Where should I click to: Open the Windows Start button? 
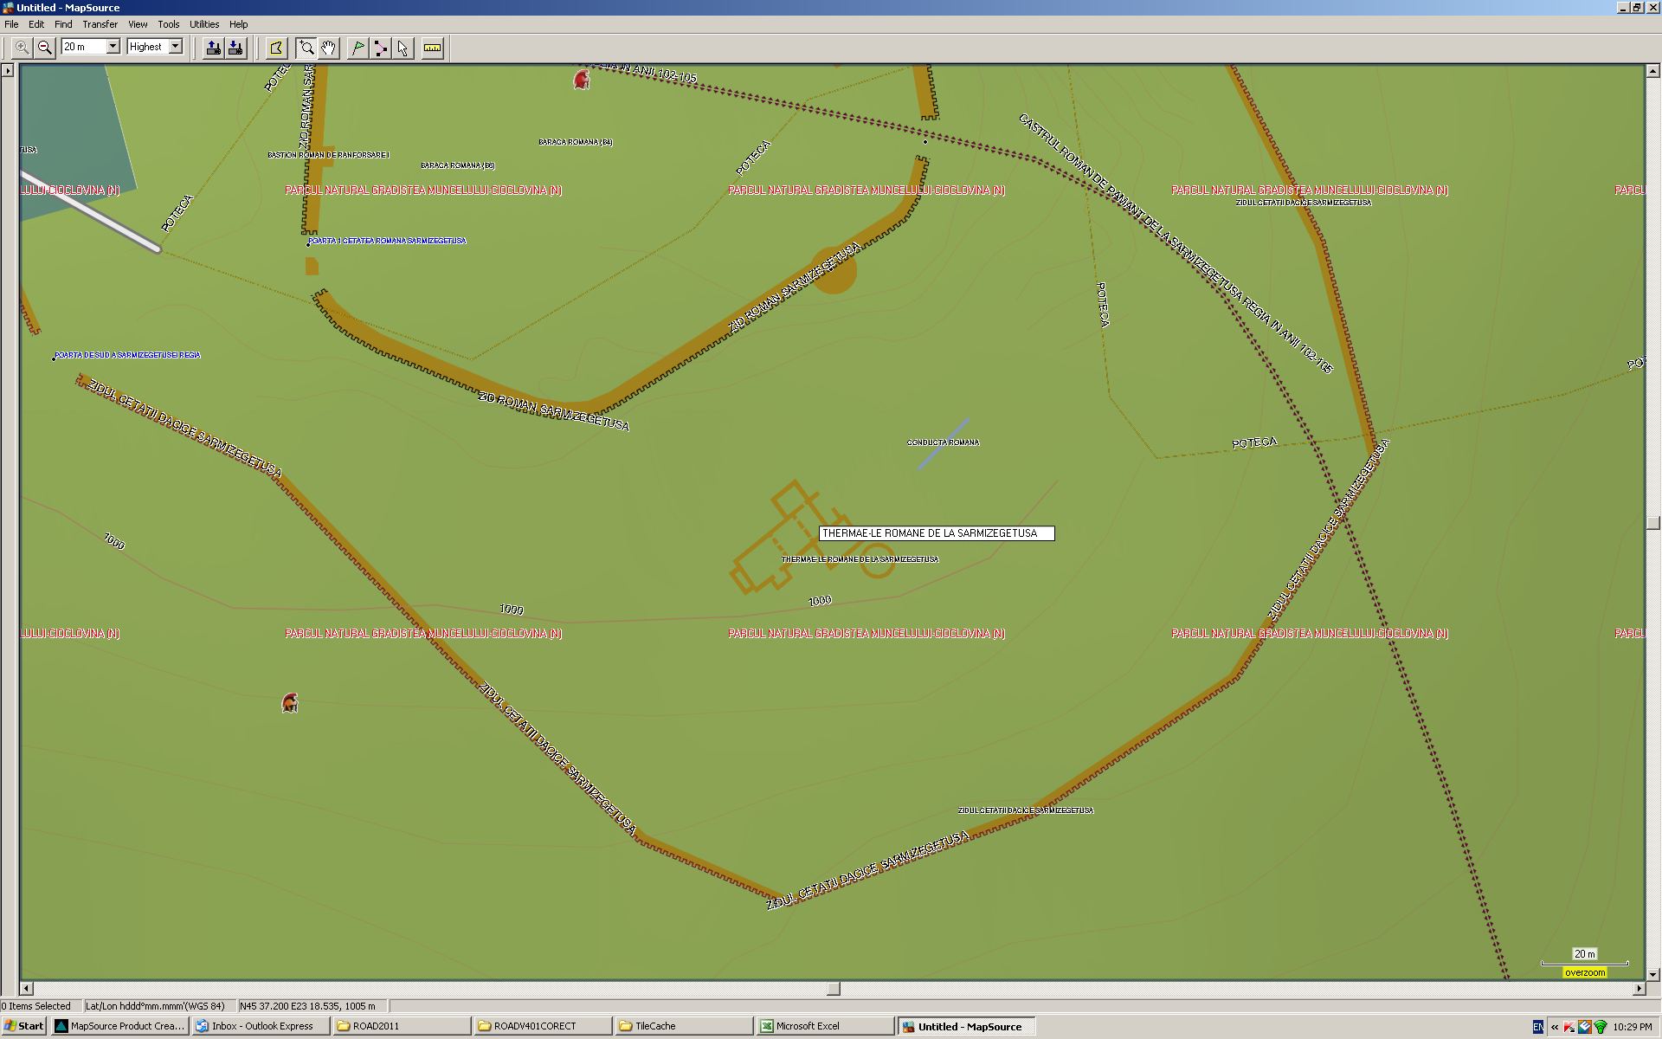[24, 1026]
